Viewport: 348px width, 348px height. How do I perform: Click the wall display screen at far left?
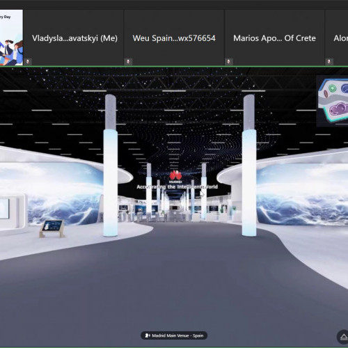(x=4, y=208)
